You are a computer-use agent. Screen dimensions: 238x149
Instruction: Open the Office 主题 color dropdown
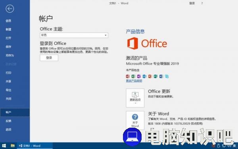click(x=74, y=35)
